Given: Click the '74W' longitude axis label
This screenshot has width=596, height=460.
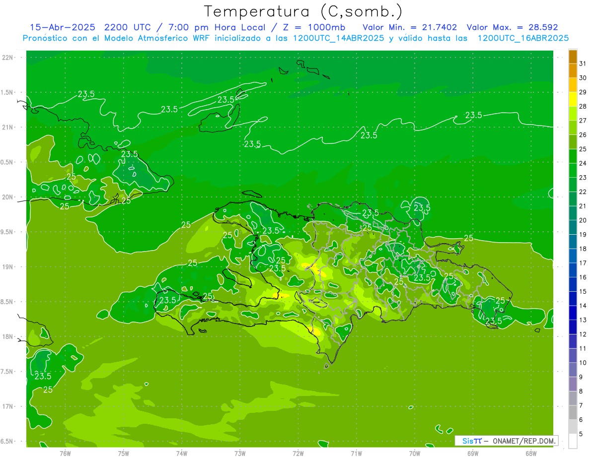Looking at the screenshot, I should coord(181,454).
